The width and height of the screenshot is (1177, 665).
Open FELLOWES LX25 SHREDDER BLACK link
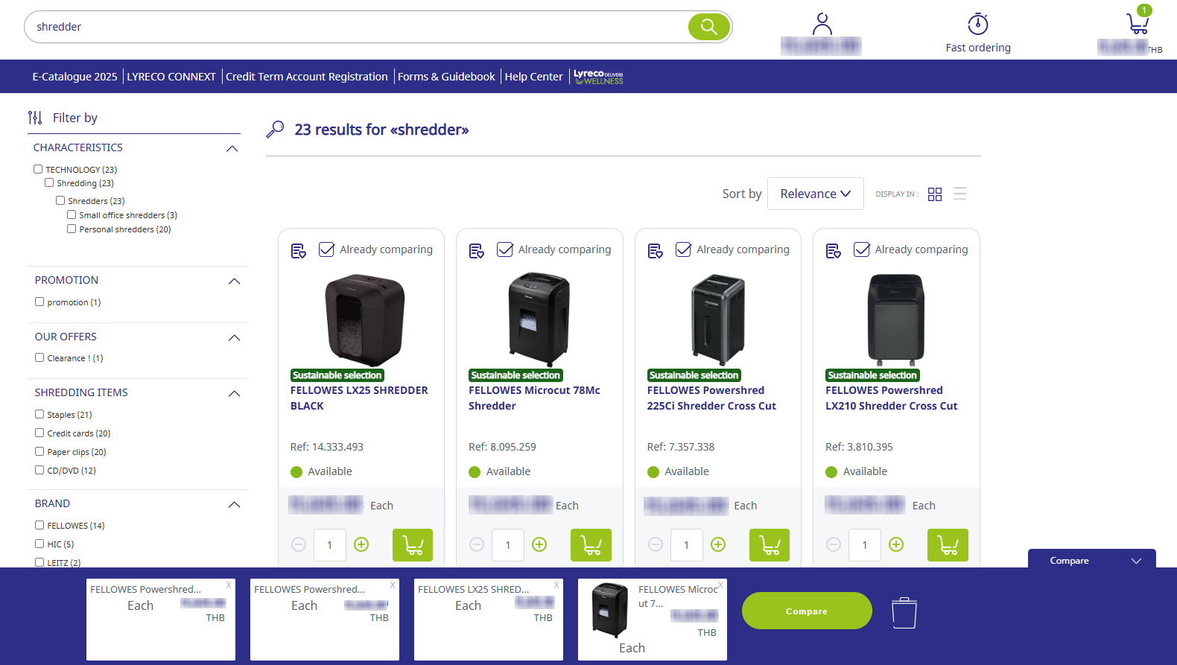tap(359, 398)
